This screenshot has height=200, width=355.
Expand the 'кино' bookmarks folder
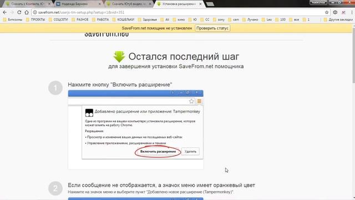point(179,19)
